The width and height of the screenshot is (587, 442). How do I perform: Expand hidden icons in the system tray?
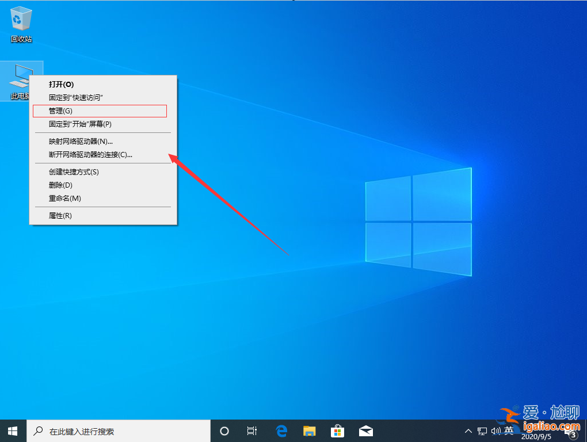click(x=468, y=430)
